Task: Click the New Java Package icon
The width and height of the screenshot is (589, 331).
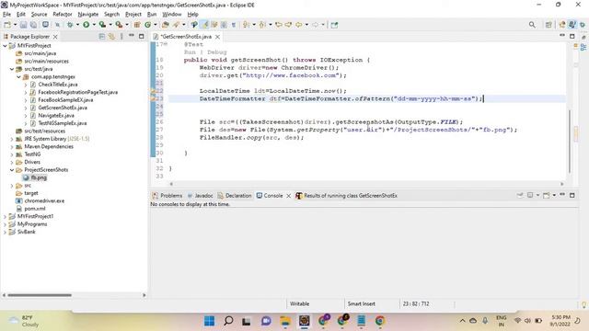Action: click(137, 25)
